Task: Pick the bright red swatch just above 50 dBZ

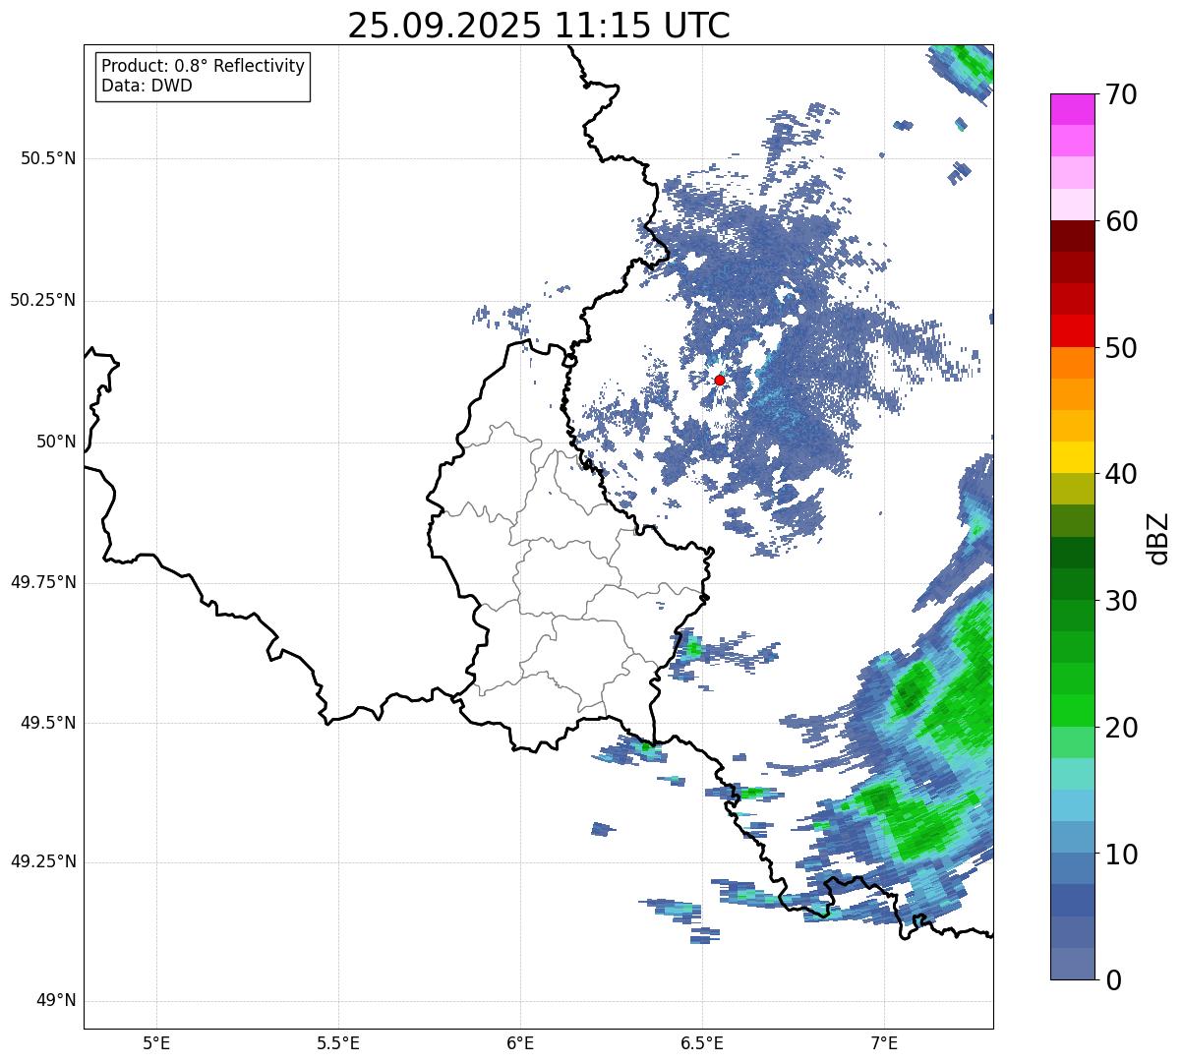Action: click(x=1073, y=331)
